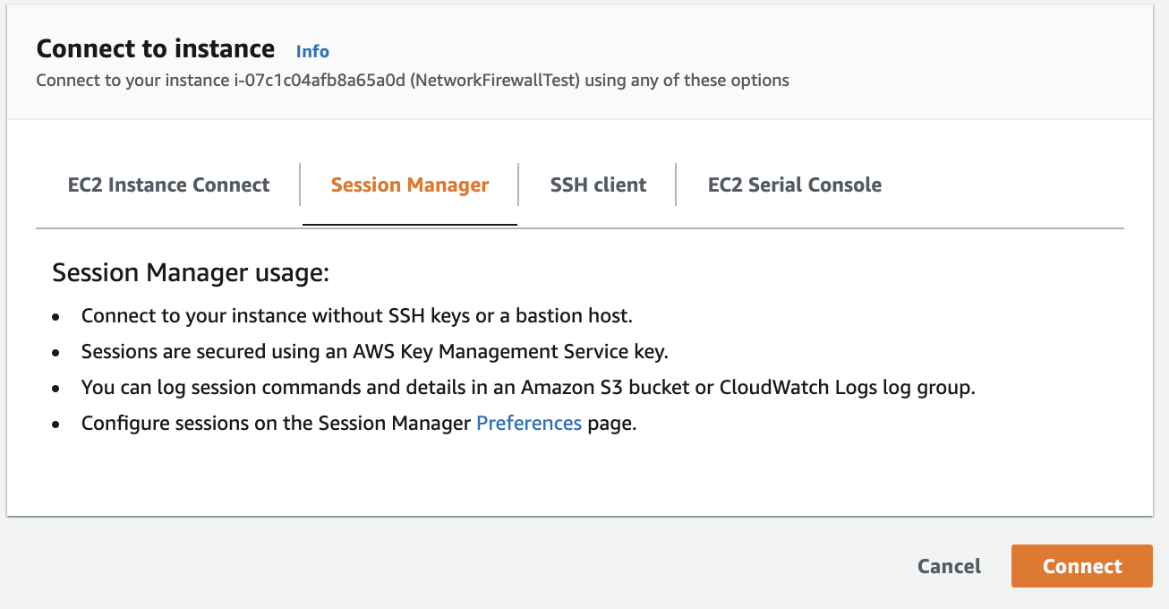Switch to the EC2 Instance Connect tab
This screenshot has width=1169, height=609.
coord(168,185)
